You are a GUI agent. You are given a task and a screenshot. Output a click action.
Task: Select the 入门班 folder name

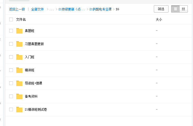coord(29,57)
